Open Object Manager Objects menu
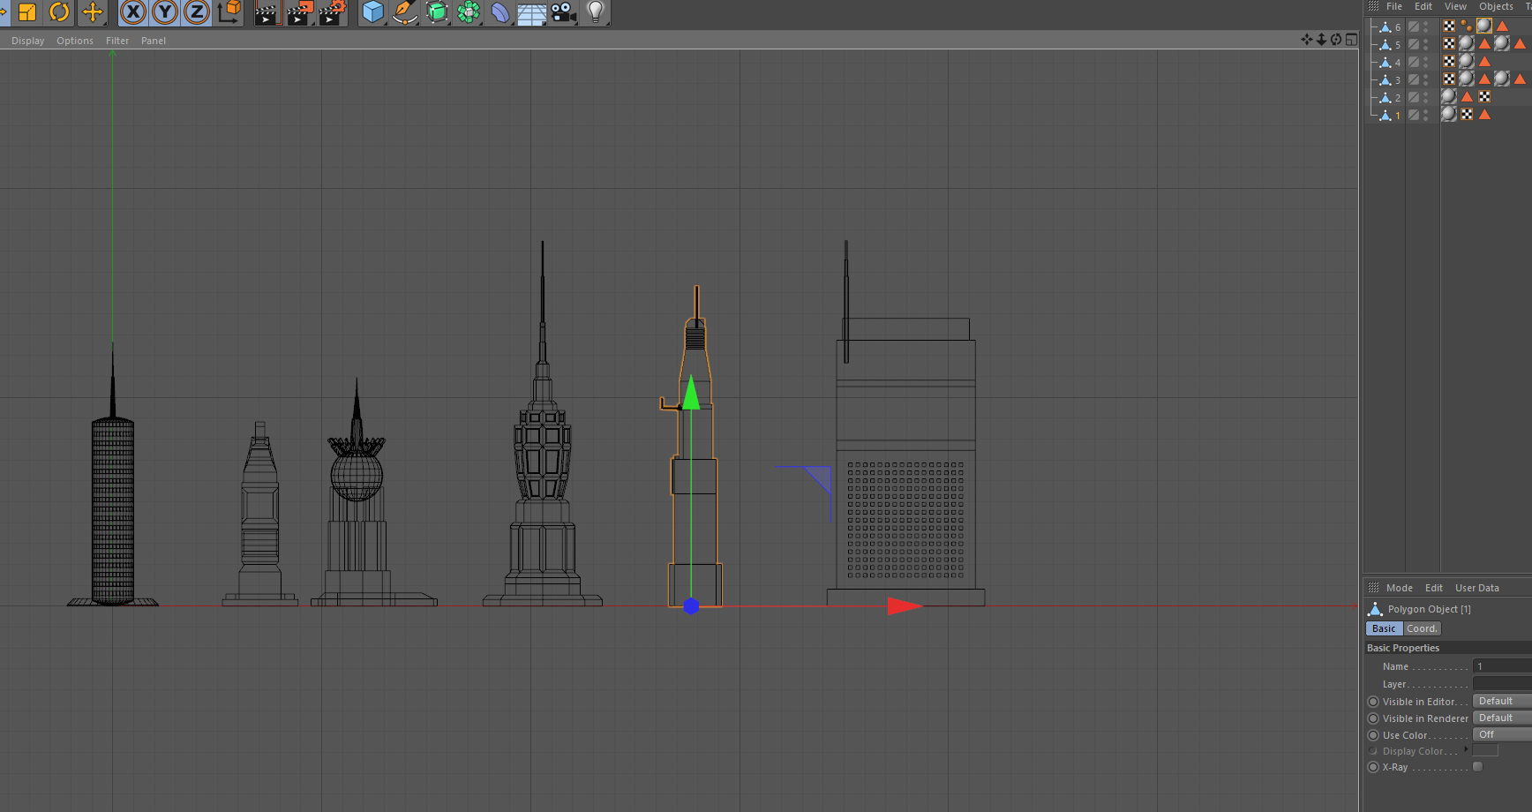This screenshot has height=812, width=1532. click(1496, 6)
